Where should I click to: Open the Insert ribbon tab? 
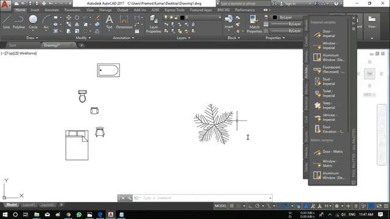(35, 10)
